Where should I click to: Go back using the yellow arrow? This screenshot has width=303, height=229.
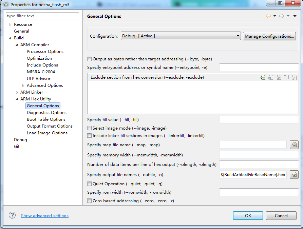tap(268, 16)
